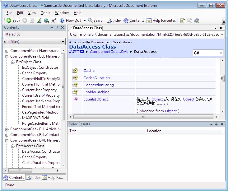Image resolution: width=228 pixels, height=191 pixels.
Task: Open the C# language dropdown
Action: (208, 53)
